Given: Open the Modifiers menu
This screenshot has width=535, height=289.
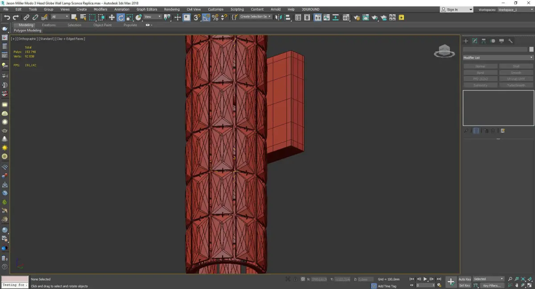Looking at the screenshot, I should click(x=100, y=9).
